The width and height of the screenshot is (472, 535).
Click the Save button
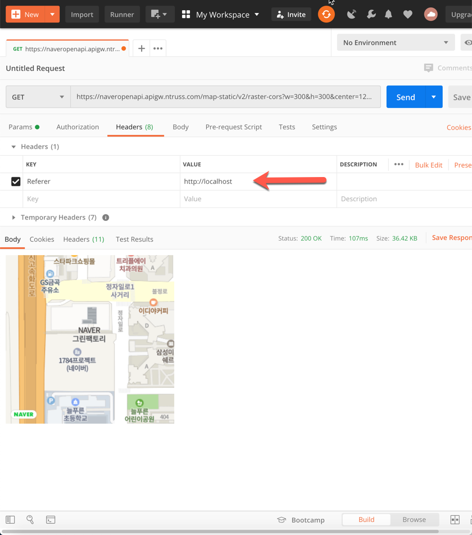pyautogui.click(x=460, y=97)
